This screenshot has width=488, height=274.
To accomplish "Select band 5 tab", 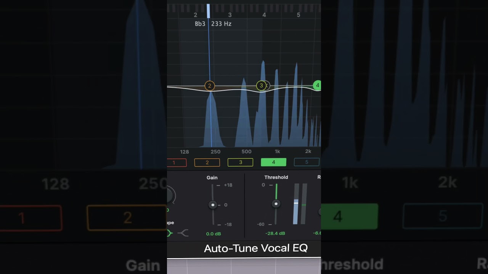I will [x=307, y=162].
